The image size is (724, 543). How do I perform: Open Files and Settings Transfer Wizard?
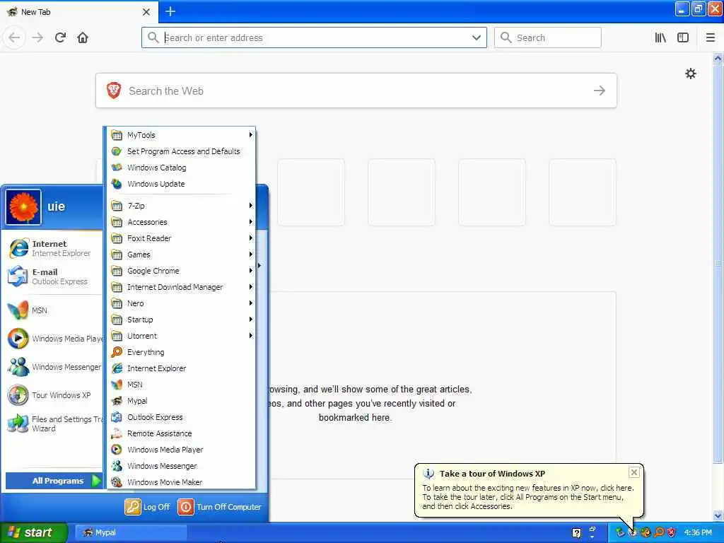pos(54,424)
